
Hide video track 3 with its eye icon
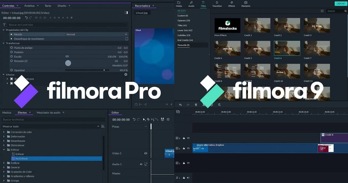[188, 138]
